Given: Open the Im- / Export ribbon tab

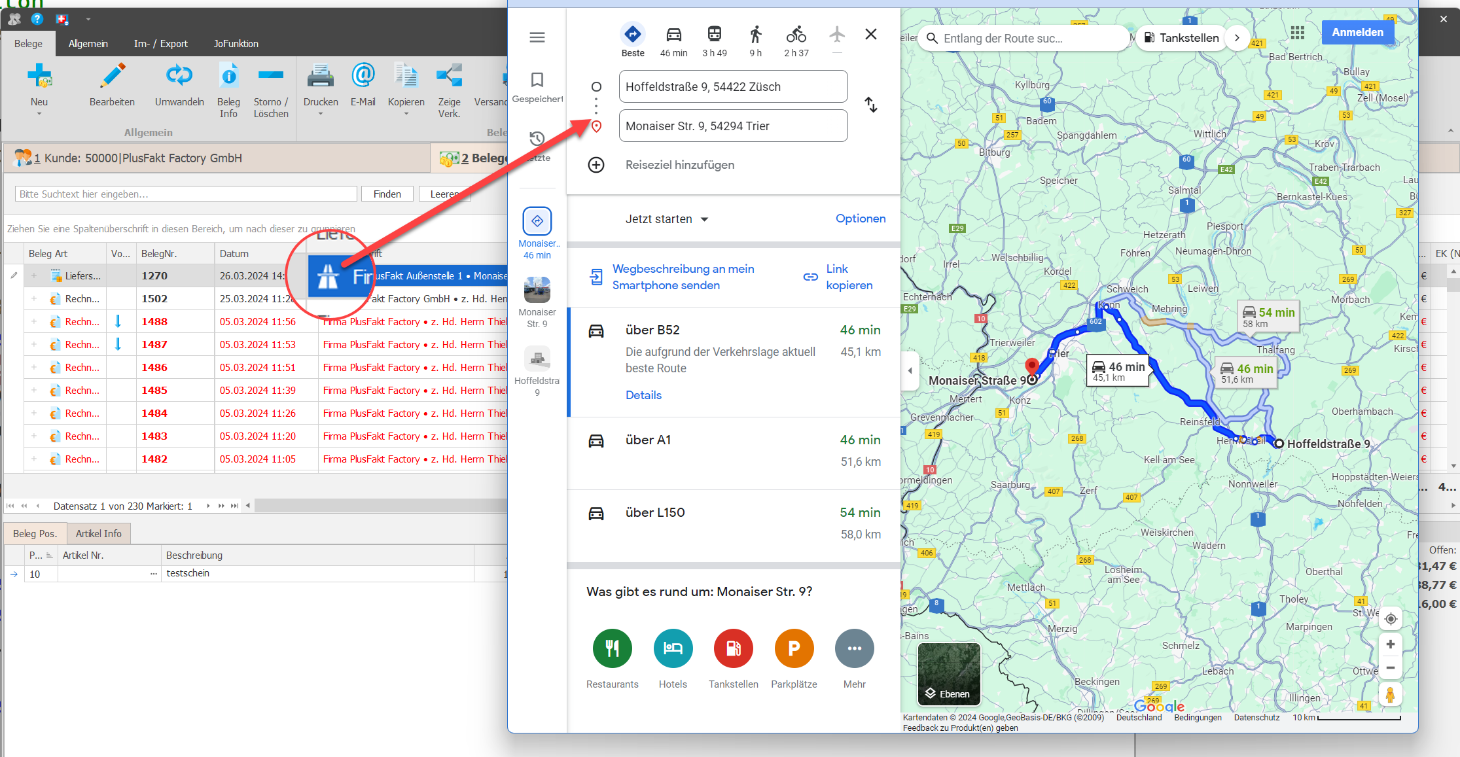Looking at the screenshot, I should [x=160, y=44].
